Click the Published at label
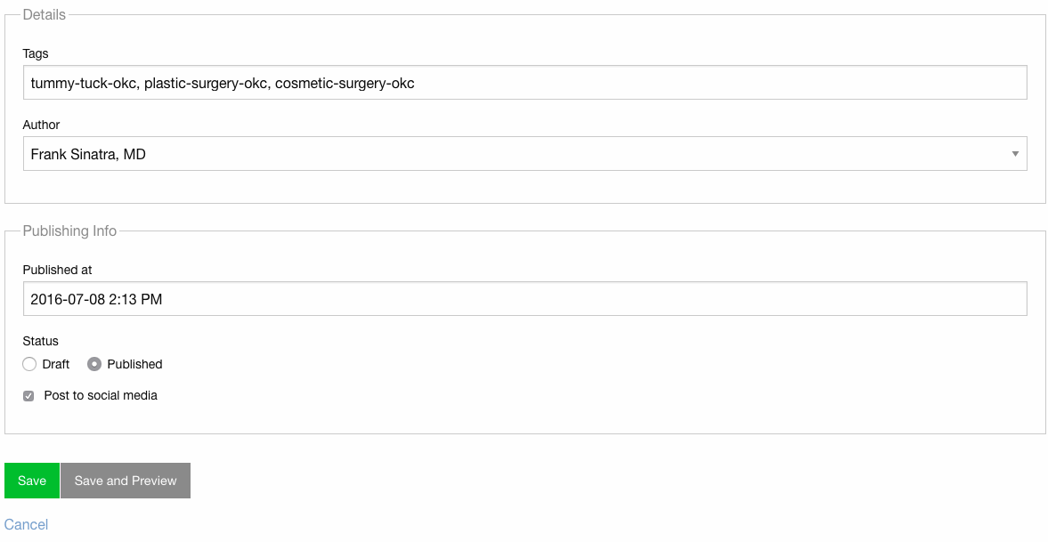 coord(57,270)
